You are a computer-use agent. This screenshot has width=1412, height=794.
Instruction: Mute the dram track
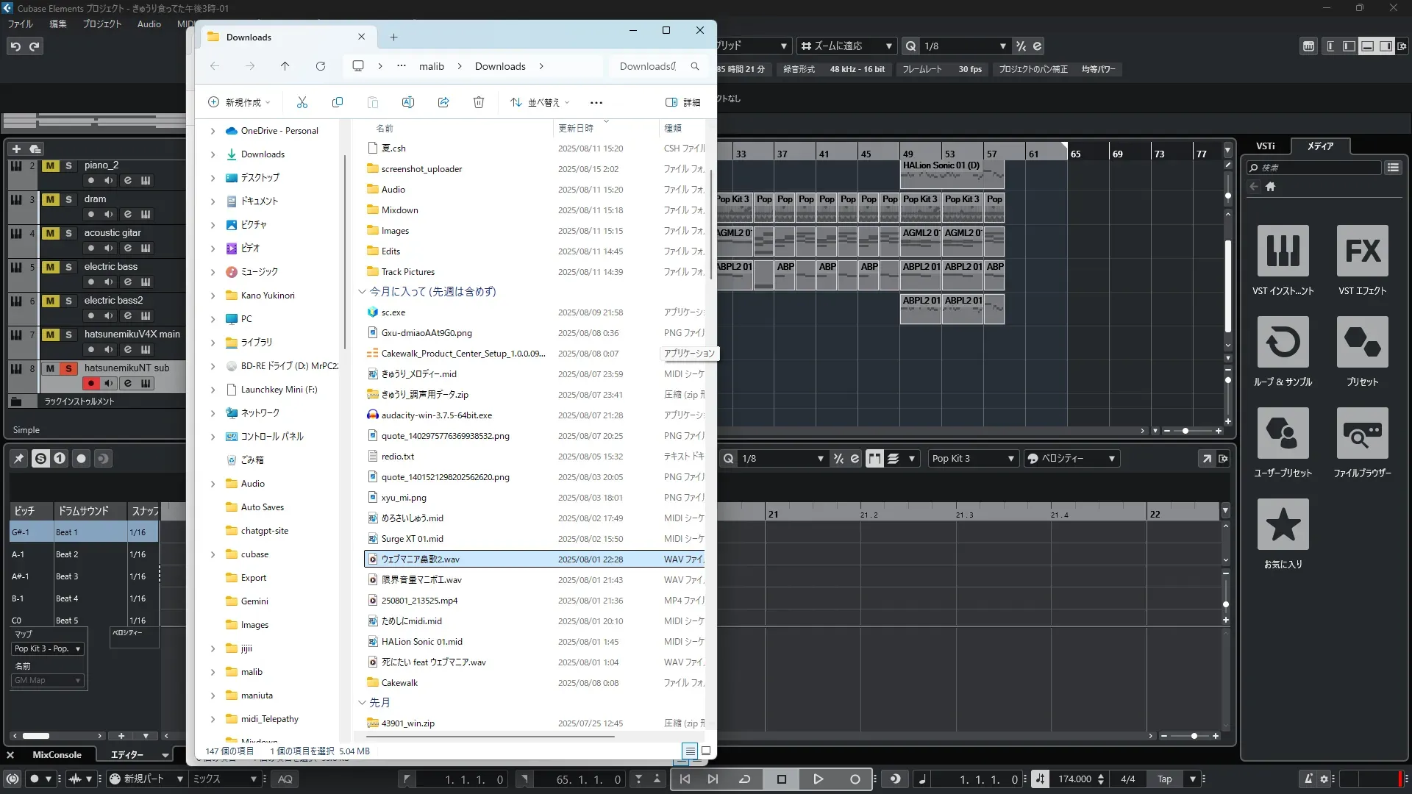pyautogui.click(x=50, y=199)
